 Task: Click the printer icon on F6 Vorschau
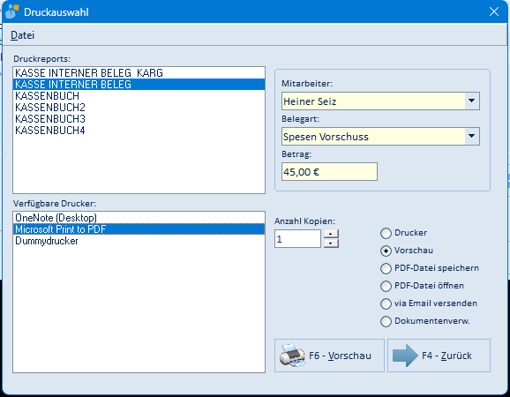[292, 356]
